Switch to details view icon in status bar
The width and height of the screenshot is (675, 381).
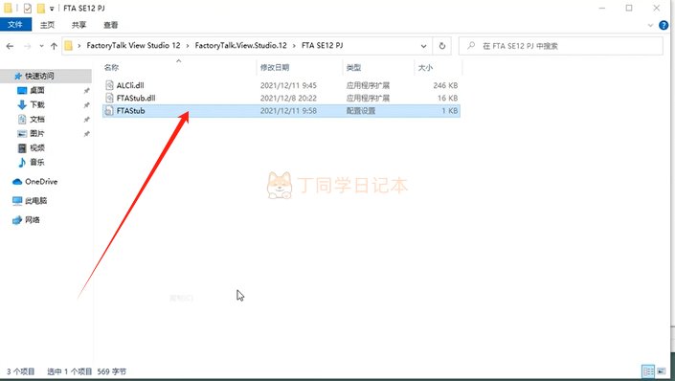click(648, 371)
